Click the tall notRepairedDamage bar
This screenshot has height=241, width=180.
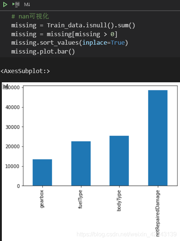click(x=158, y=138)
